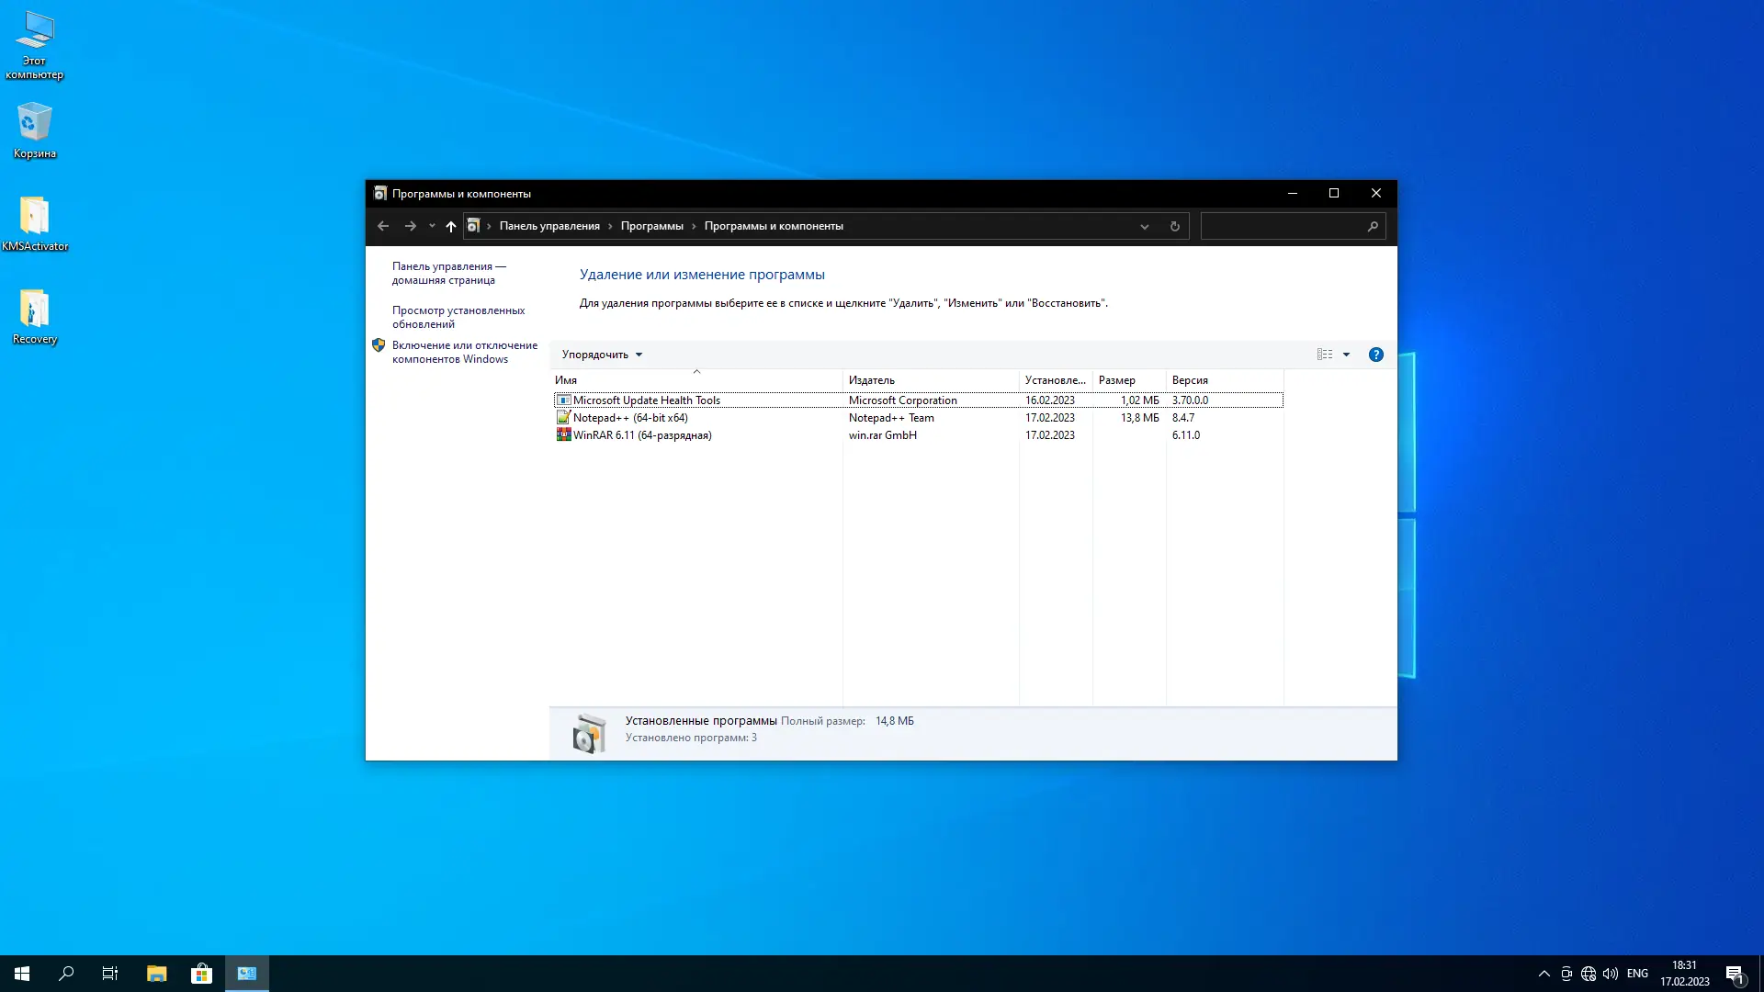Click the search magnifier icon in window
Screen dimensions: 1764x992
tap(1373, 226)
